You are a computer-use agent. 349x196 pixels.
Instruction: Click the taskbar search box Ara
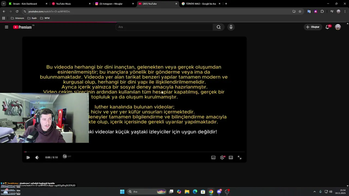(x=147, y=192)
